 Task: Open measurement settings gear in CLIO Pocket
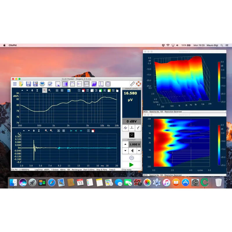(x=132, y=158)
